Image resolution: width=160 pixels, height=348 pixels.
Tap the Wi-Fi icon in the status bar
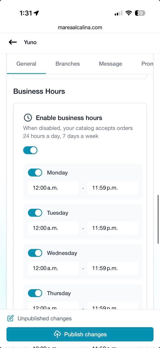[128, 13]
